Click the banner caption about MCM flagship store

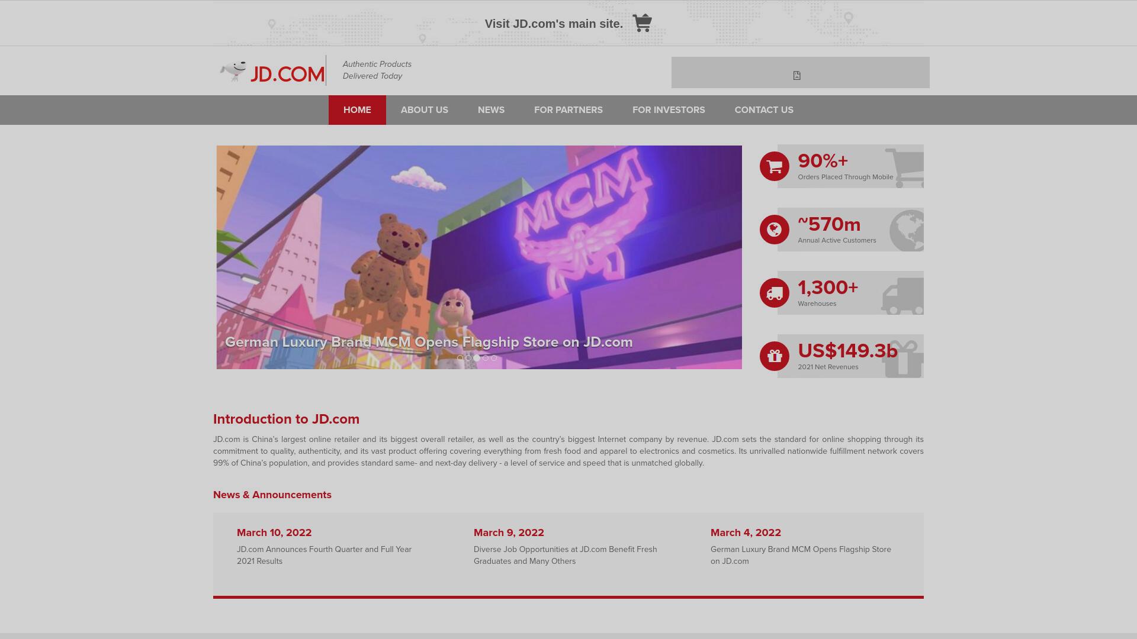(429, 342)
